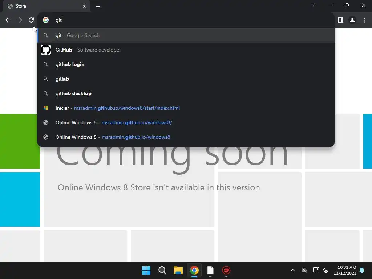Image resolution: width=372 pixels, height=279 pixels.
Task: Open Windows taskbar Search
Action: (162, 270)
